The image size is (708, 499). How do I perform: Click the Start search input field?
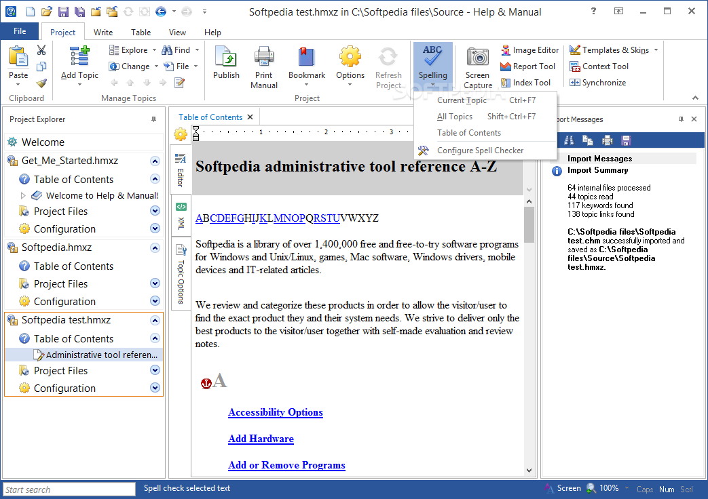tap(69, 490)
